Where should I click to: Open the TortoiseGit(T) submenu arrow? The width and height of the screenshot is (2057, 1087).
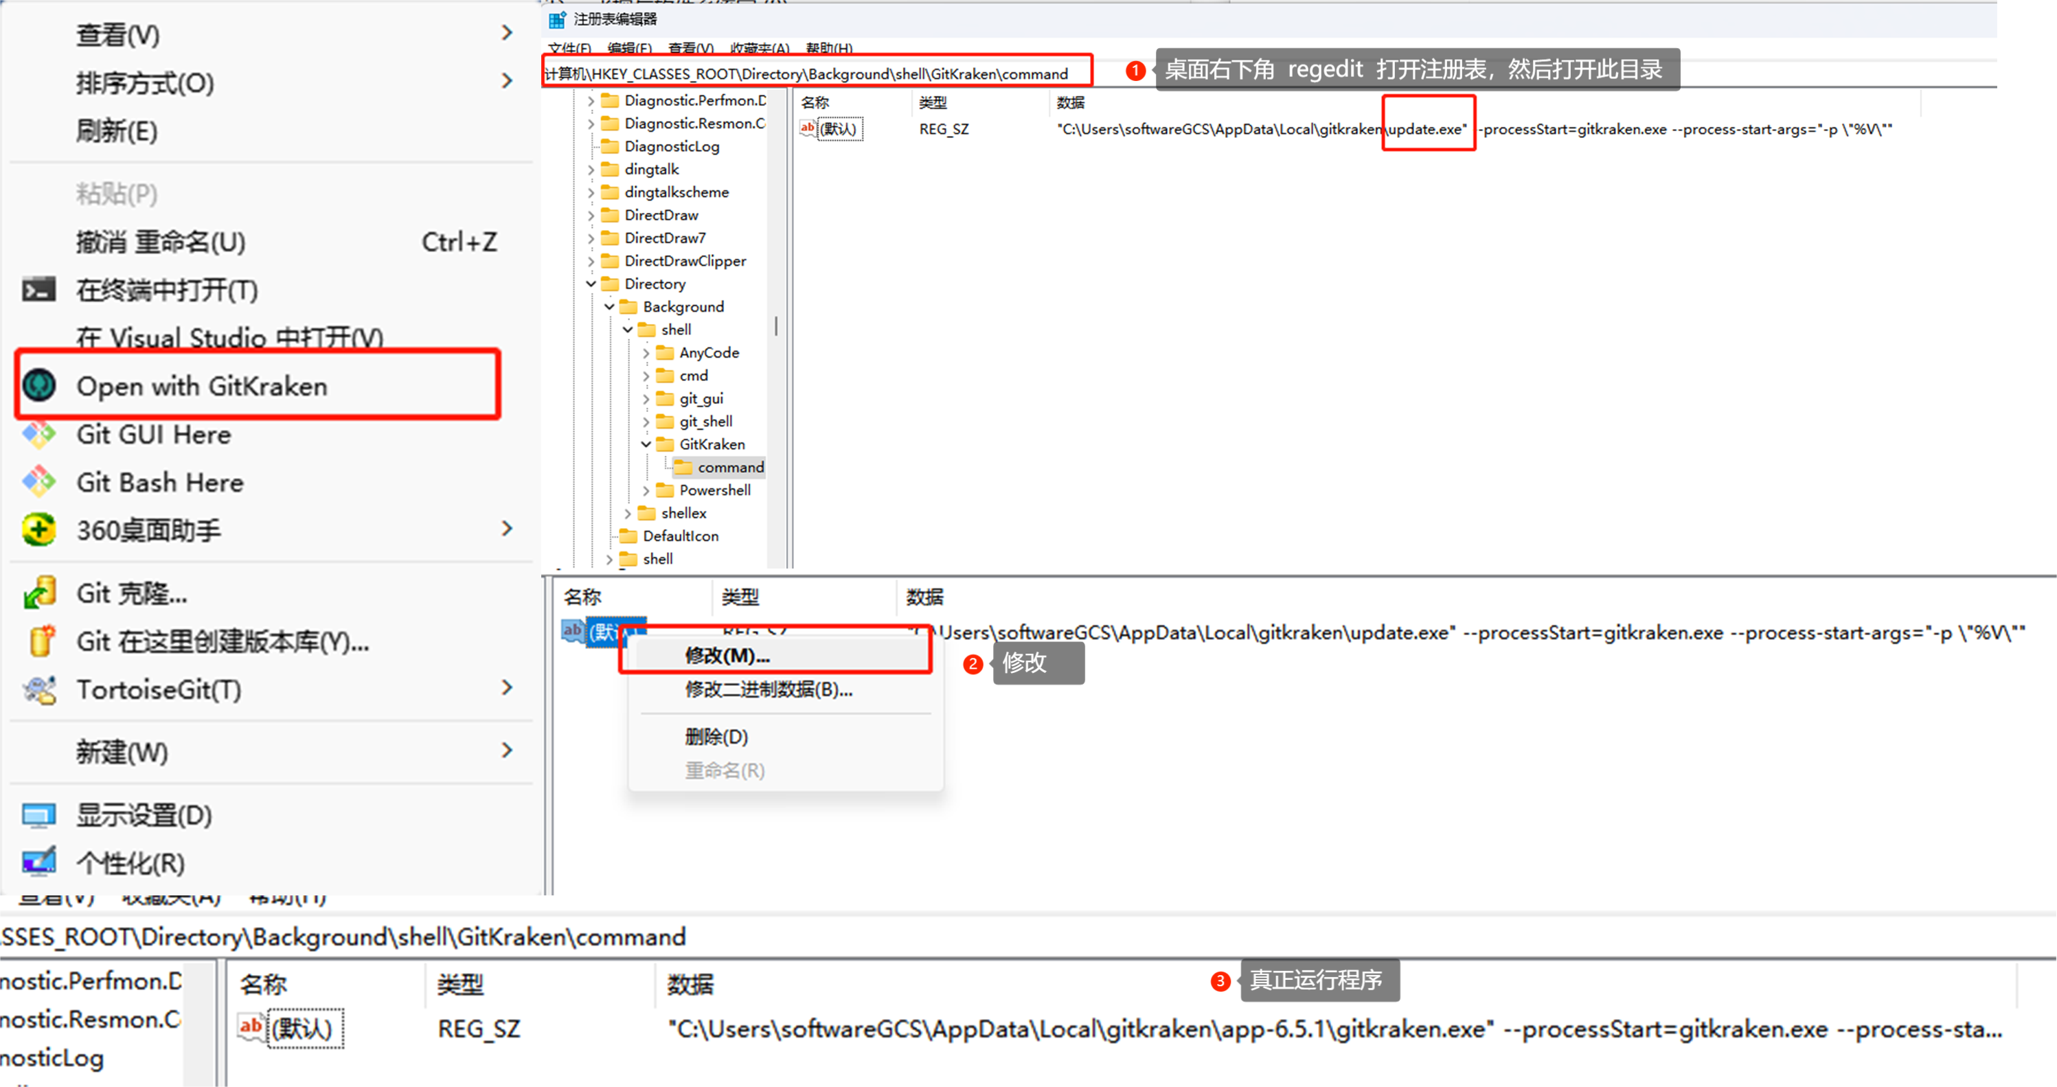point(507,687)
